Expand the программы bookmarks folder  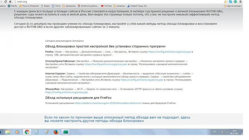coord(69,6)
